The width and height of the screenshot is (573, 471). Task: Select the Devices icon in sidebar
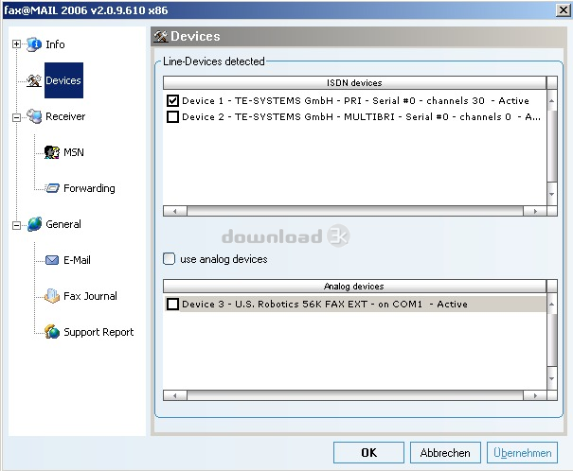[x=34, y=80]
